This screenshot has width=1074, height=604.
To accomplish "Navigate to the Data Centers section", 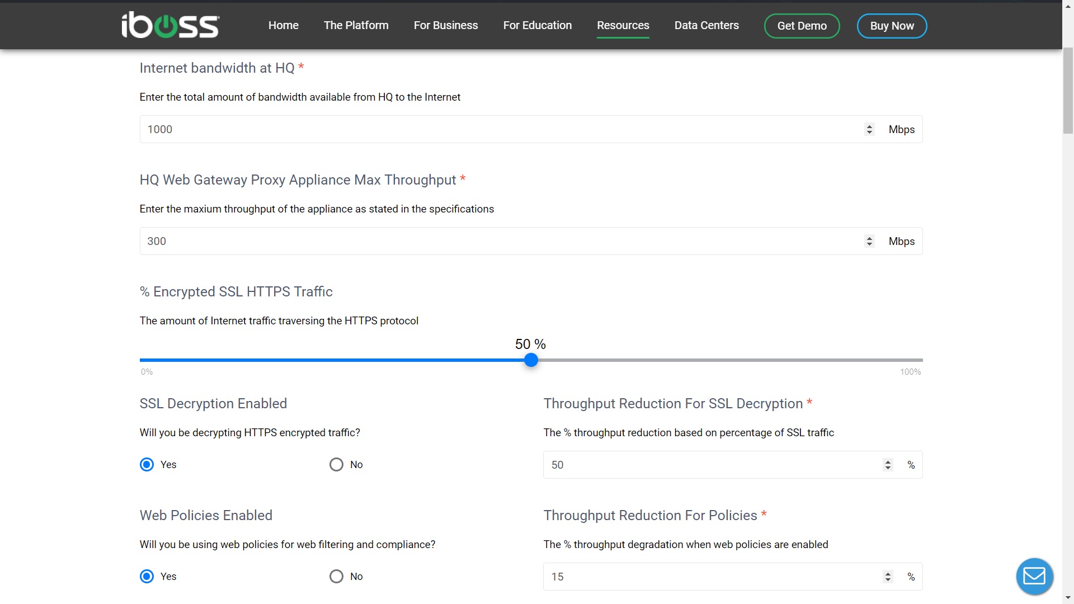I will (x=706, y=25).
